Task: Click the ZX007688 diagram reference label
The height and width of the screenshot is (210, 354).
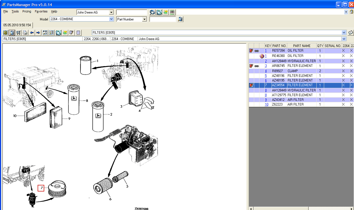Action: (141, 209)
